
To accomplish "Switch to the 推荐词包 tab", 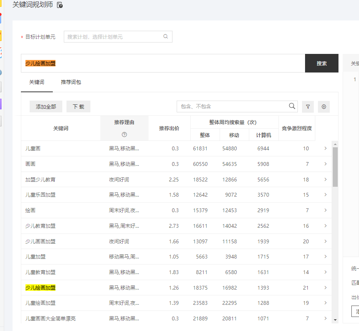I will pyautogui.click(x=71, y=82).
